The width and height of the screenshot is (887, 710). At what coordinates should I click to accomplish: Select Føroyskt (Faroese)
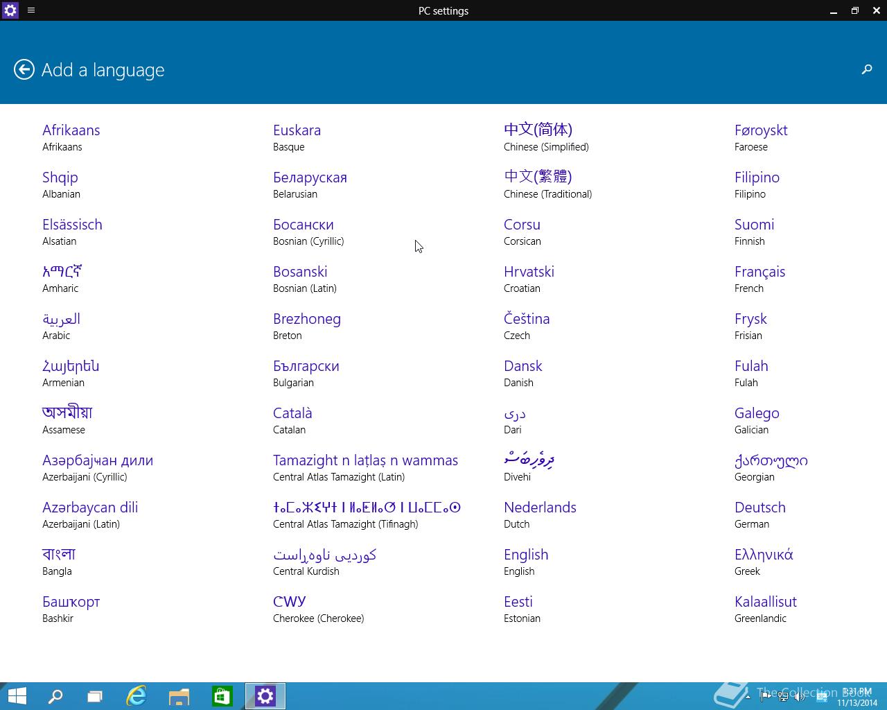761,137
